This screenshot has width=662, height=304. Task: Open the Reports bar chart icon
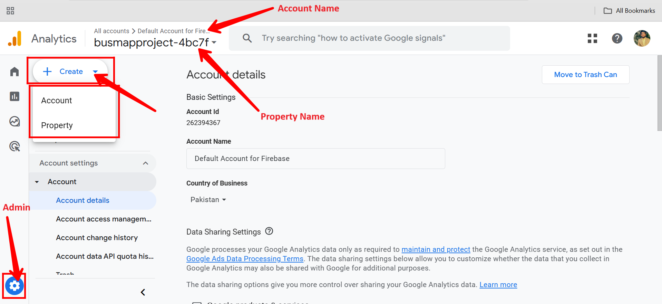pyautogui.click(x=14, y=96)
